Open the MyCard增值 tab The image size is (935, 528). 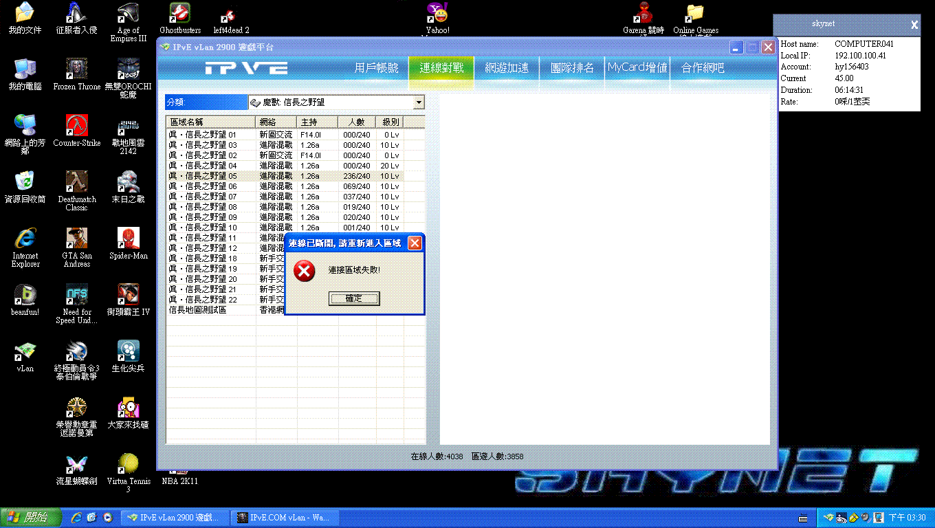click(637, 68)
